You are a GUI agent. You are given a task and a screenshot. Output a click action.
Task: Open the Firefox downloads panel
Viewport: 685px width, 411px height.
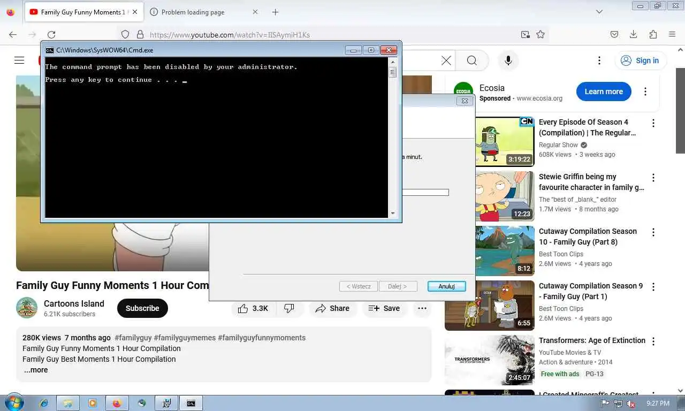coord(634,34)
